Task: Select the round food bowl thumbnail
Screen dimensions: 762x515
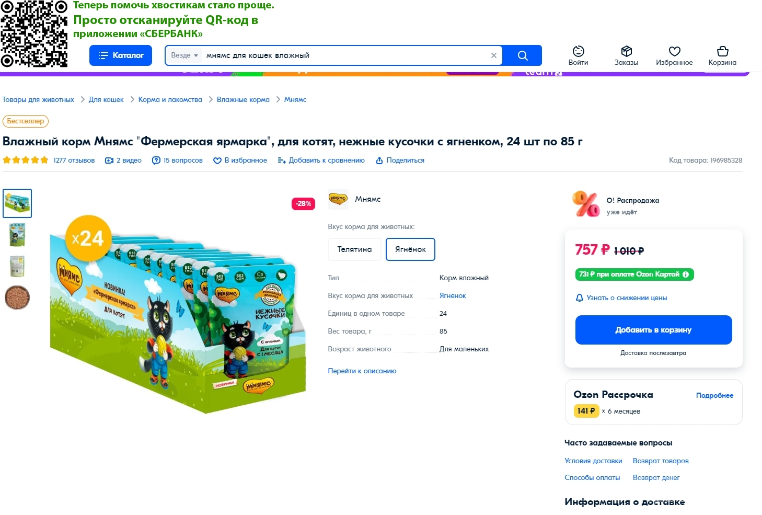Action: [x=17, y=298]
